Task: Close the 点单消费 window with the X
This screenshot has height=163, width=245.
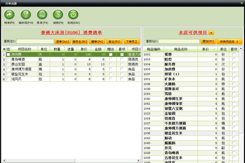Action: (x=242, y=3)
